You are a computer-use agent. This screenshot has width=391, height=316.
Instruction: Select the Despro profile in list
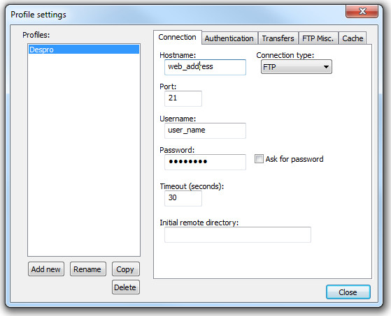84,50
